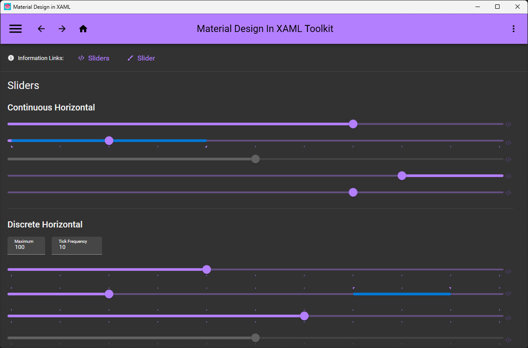Screen dimensions: 528x348
Task: Click the Material Design In XAML Toolkit title
Action: pos(265,29)
